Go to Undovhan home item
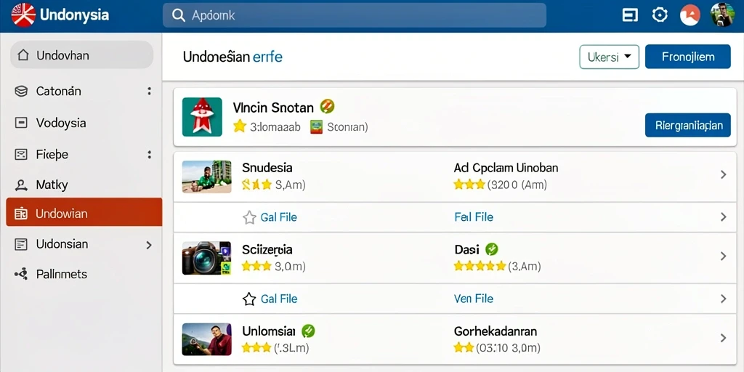Screen dimensions: 744x372 tap(81, 54)
